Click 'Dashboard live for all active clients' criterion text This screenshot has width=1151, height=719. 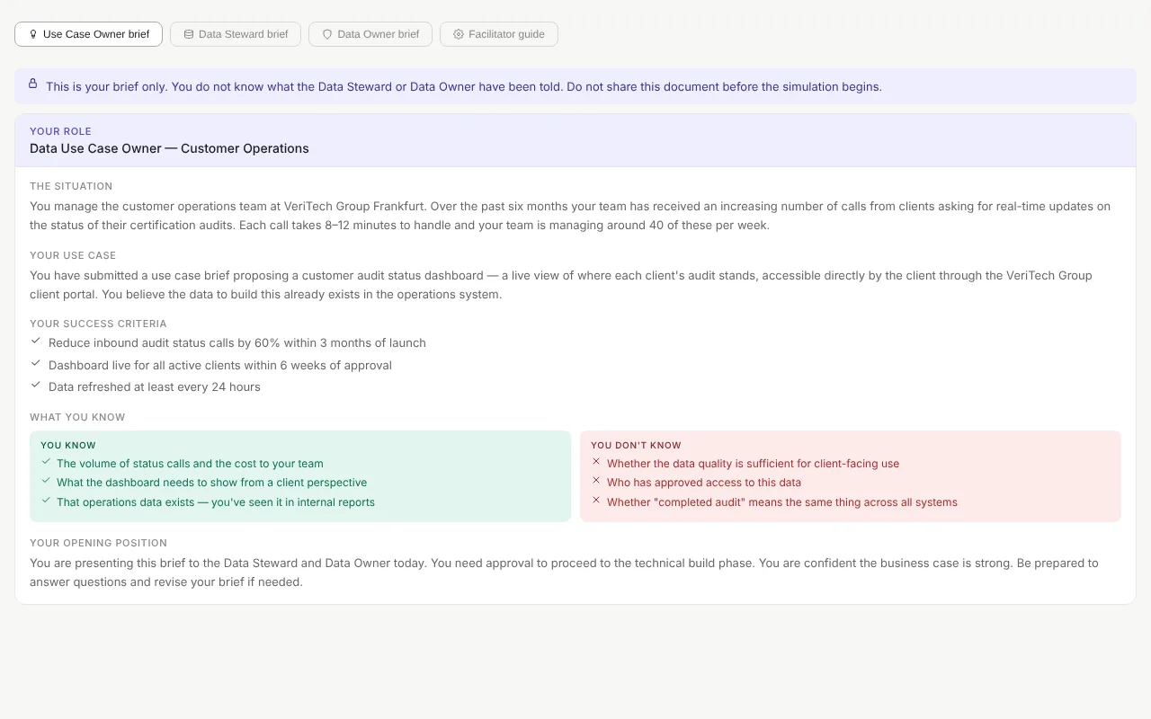click(220, 365)
